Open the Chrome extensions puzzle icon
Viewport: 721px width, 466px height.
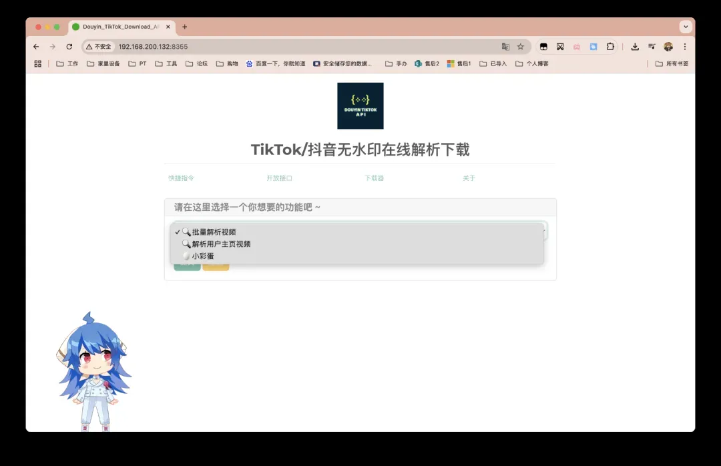[x=610, y=47]
